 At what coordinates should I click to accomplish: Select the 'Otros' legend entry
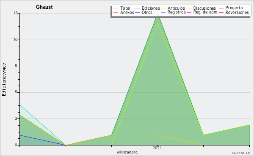click(x=147, y=12)
